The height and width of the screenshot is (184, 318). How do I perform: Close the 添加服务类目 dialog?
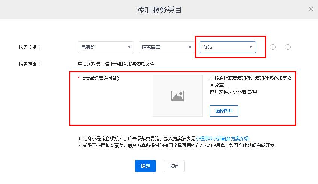[311, 9]
